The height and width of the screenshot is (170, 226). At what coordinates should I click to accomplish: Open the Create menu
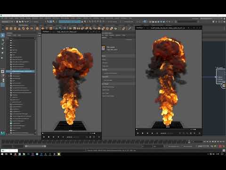click(11, 18)
